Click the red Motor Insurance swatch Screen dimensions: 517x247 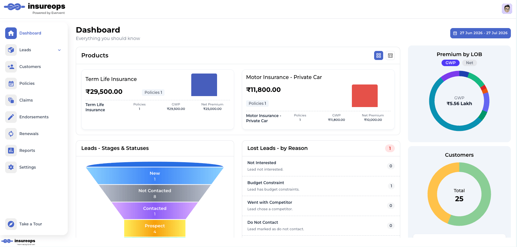(365, 96)
